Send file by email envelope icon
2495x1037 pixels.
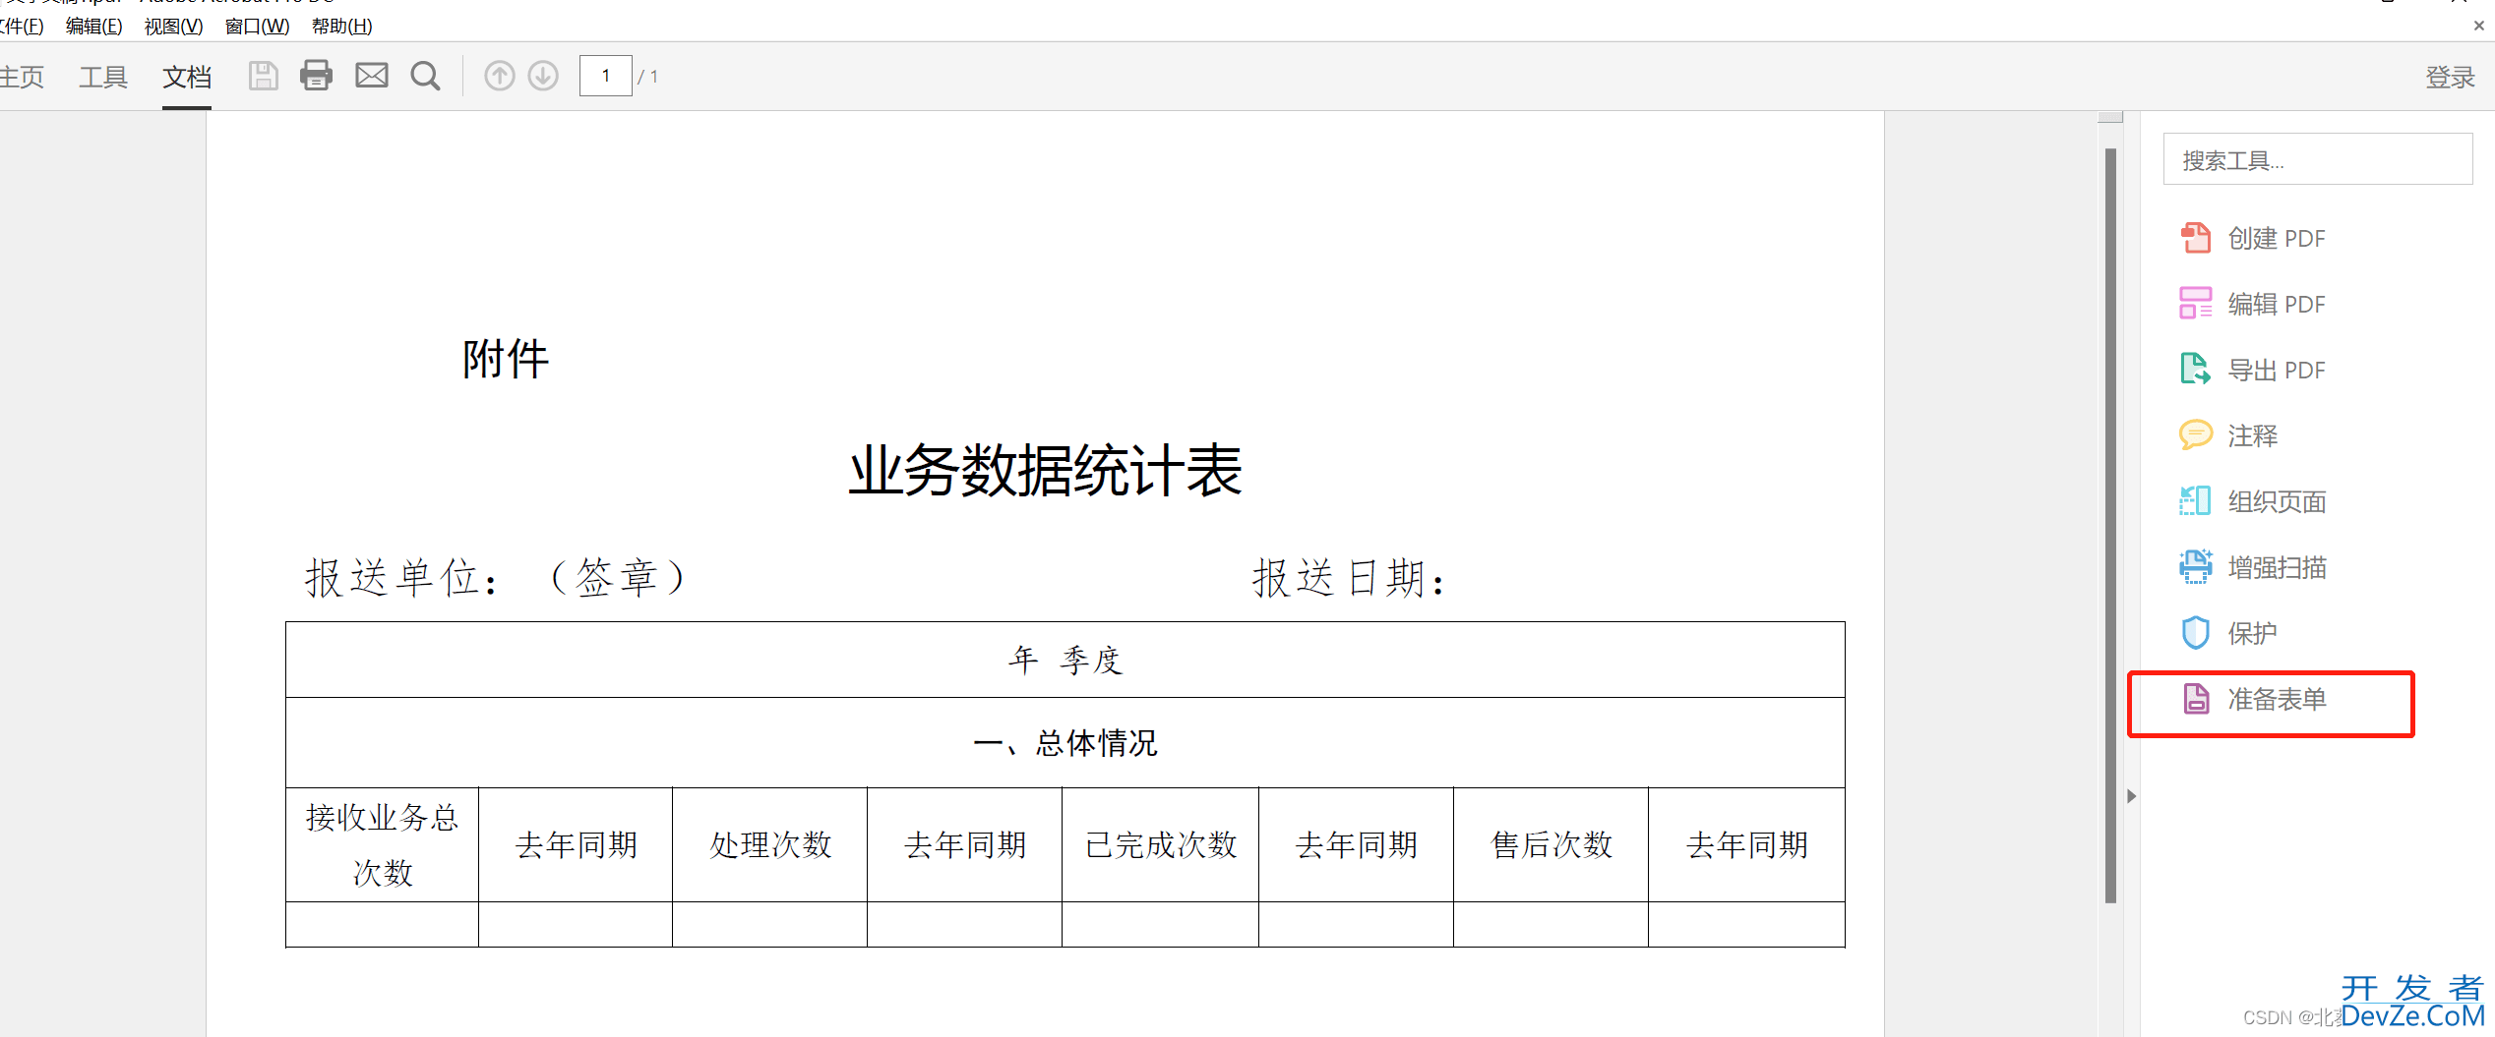371,76
